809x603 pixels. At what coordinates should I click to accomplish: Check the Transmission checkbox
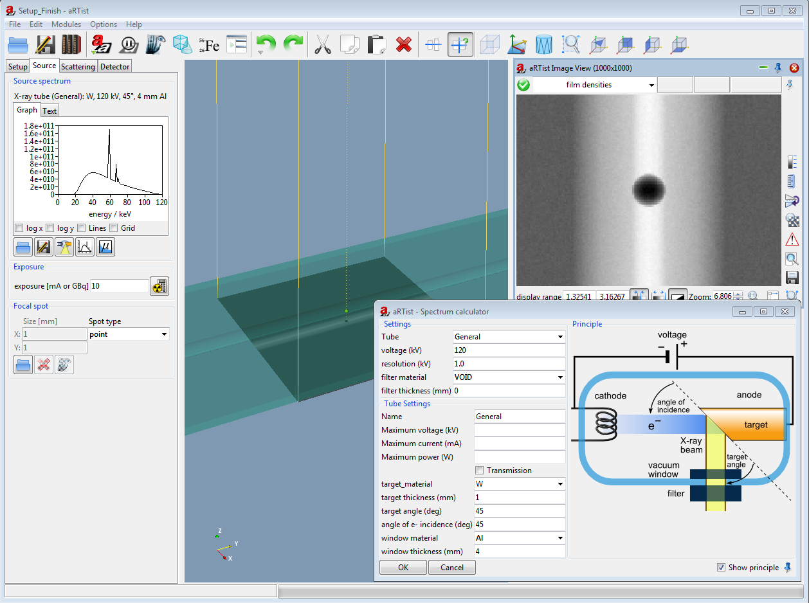pos(480,471)
